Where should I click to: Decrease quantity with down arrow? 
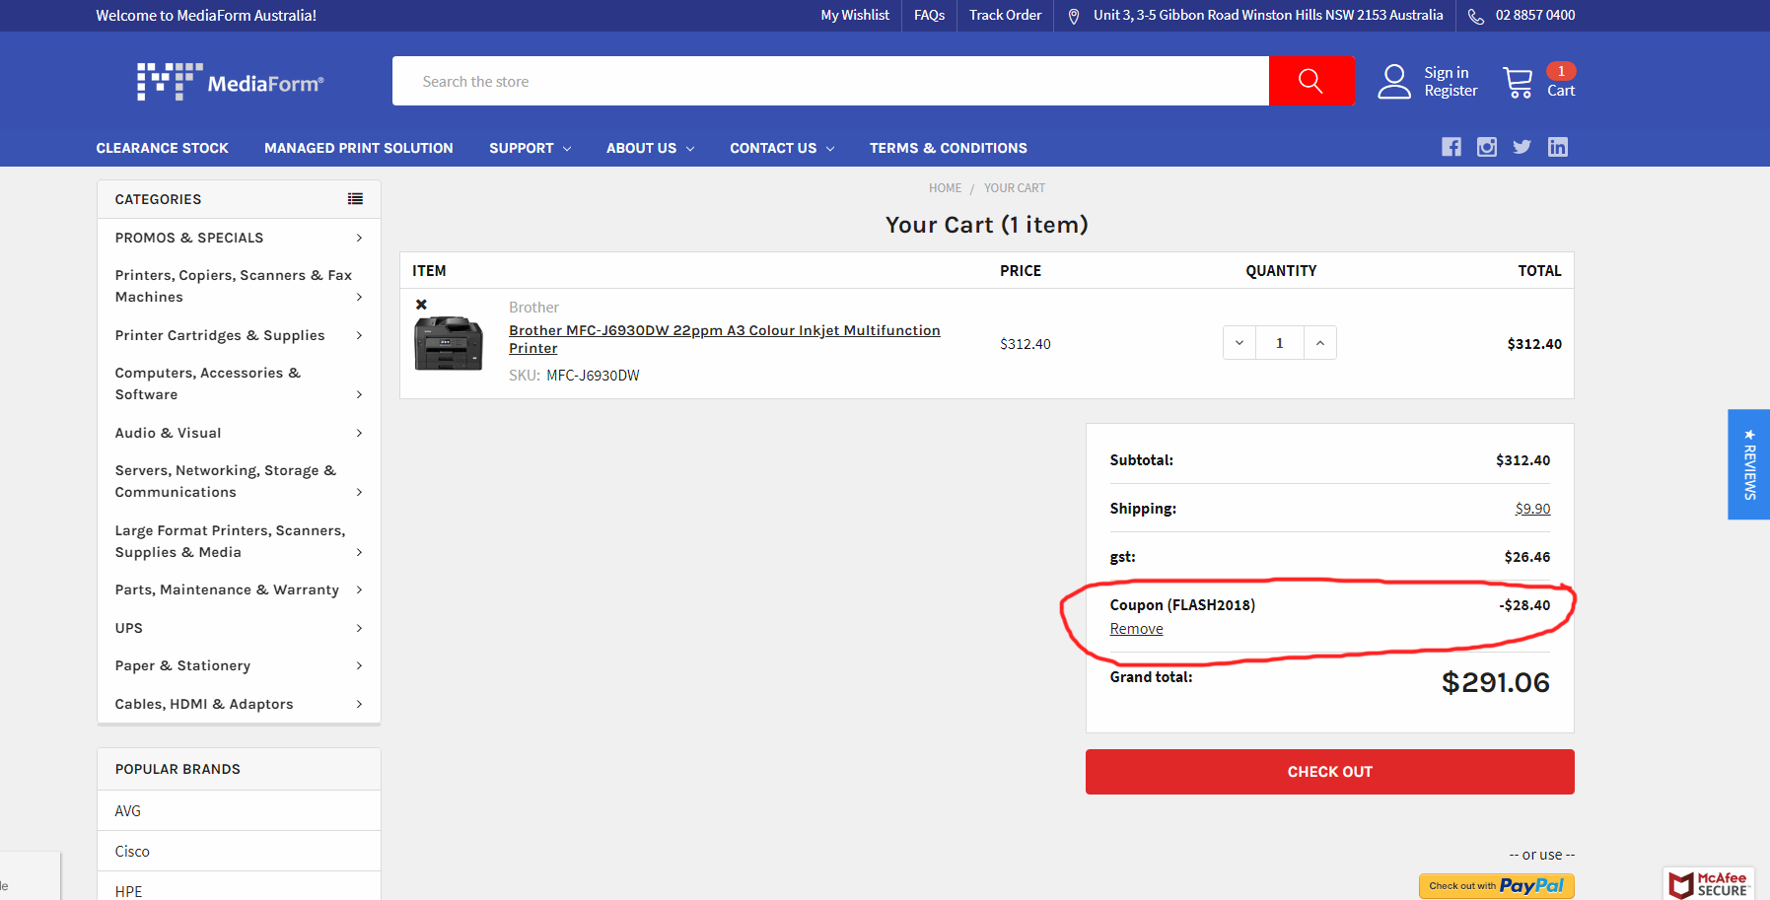1239,343
